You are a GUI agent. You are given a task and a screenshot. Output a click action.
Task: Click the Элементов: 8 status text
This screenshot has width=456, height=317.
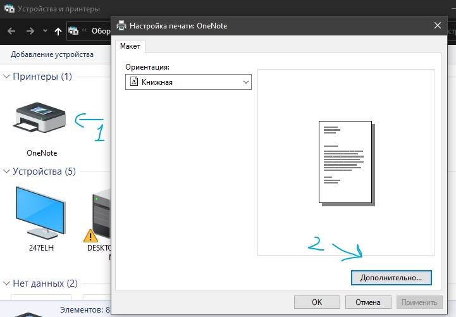click(85, 310)
